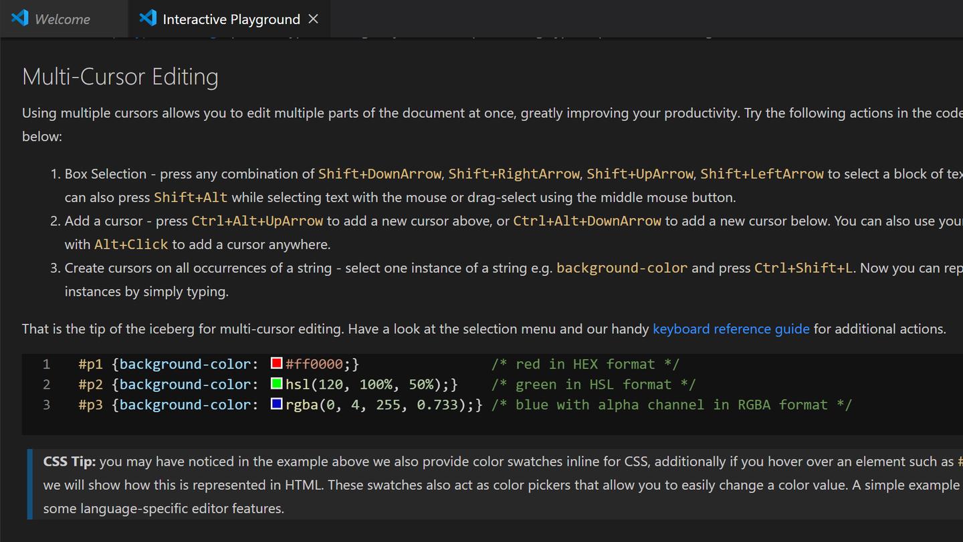The width and height of the screenshot is (963, 542).
Task: Click line number 1 in the code editor
Action: coord(46,364)
